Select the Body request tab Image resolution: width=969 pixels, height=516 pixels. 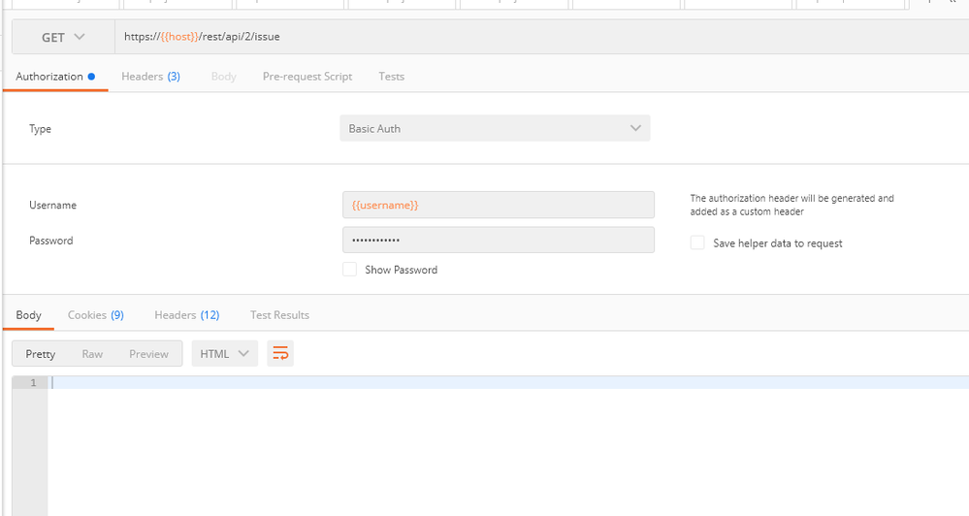pyautogui.click(x=224, y=77)
